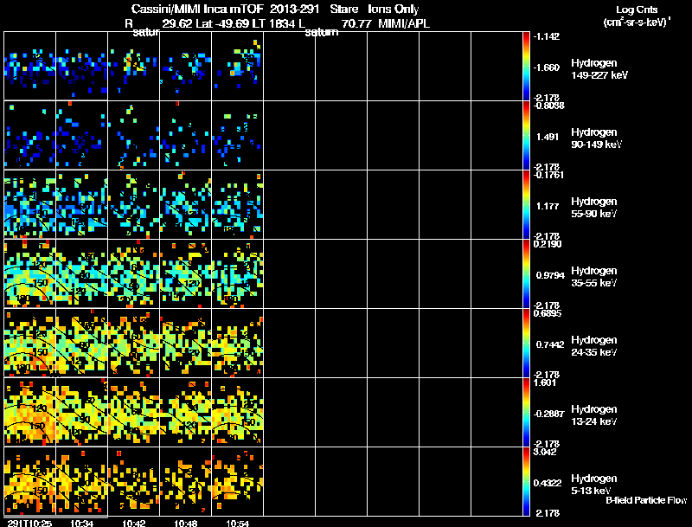Screen dimensions: 692x527
Task: Click the Hydrogen 55-90 keV color bar
Action: [526, 204]
